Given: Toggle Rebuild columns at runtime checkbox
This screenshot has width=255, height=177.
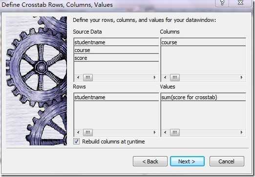Looking at the screenshot, I should [x=77, y=142].
